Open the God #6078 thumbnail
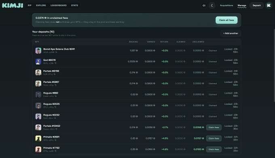This screenshot has width=275, height=158. [38, 61]
